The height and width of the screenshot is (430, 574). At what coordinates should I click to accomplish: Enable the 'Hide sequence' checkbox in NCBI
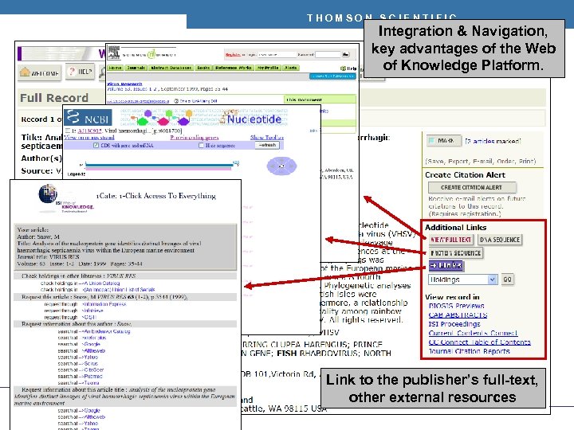201,146
